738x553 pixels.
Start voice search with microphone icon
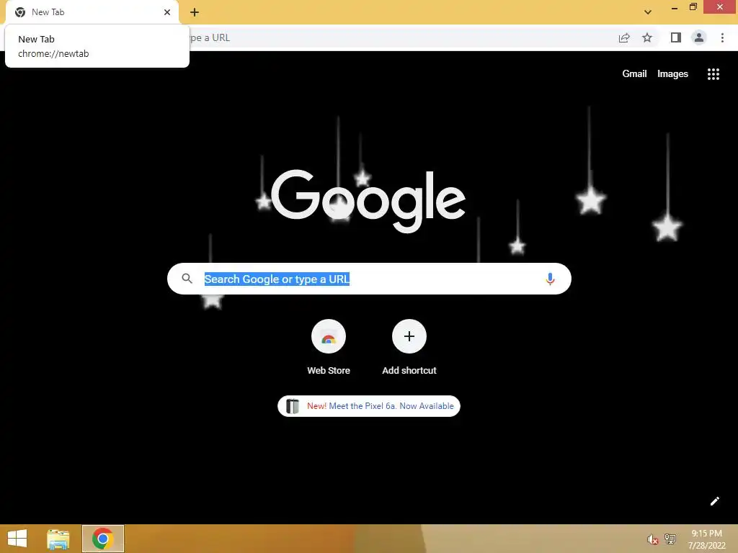tap(550, 279)
